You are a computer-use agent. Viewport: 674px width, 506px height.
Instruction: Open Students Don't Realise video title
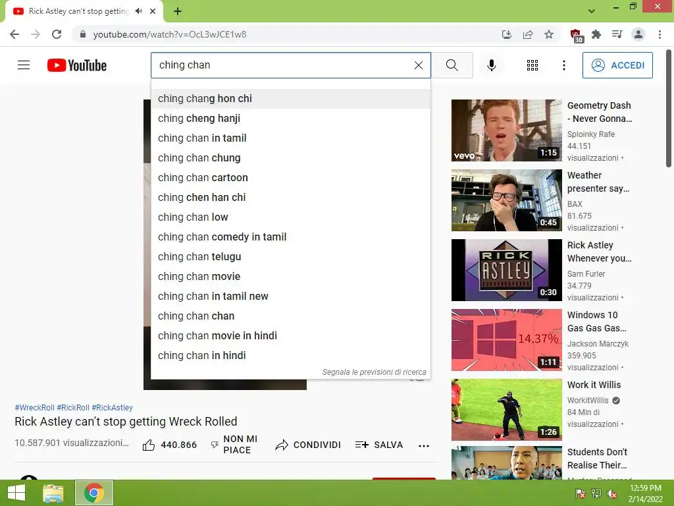[597, 459]
